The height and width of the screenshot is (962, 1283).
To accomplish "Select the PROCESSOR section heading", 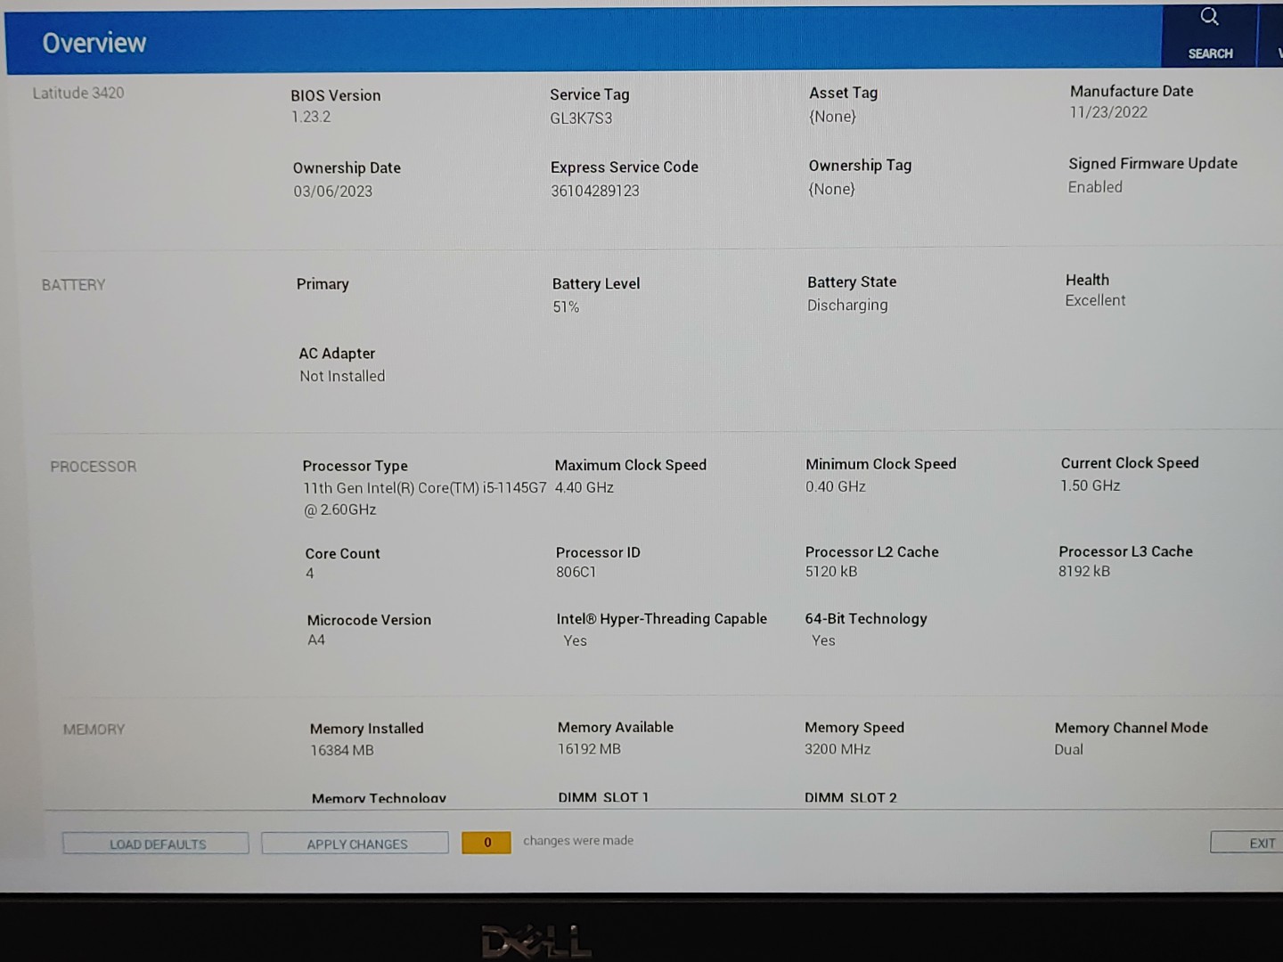I will (x=94, y=467).
